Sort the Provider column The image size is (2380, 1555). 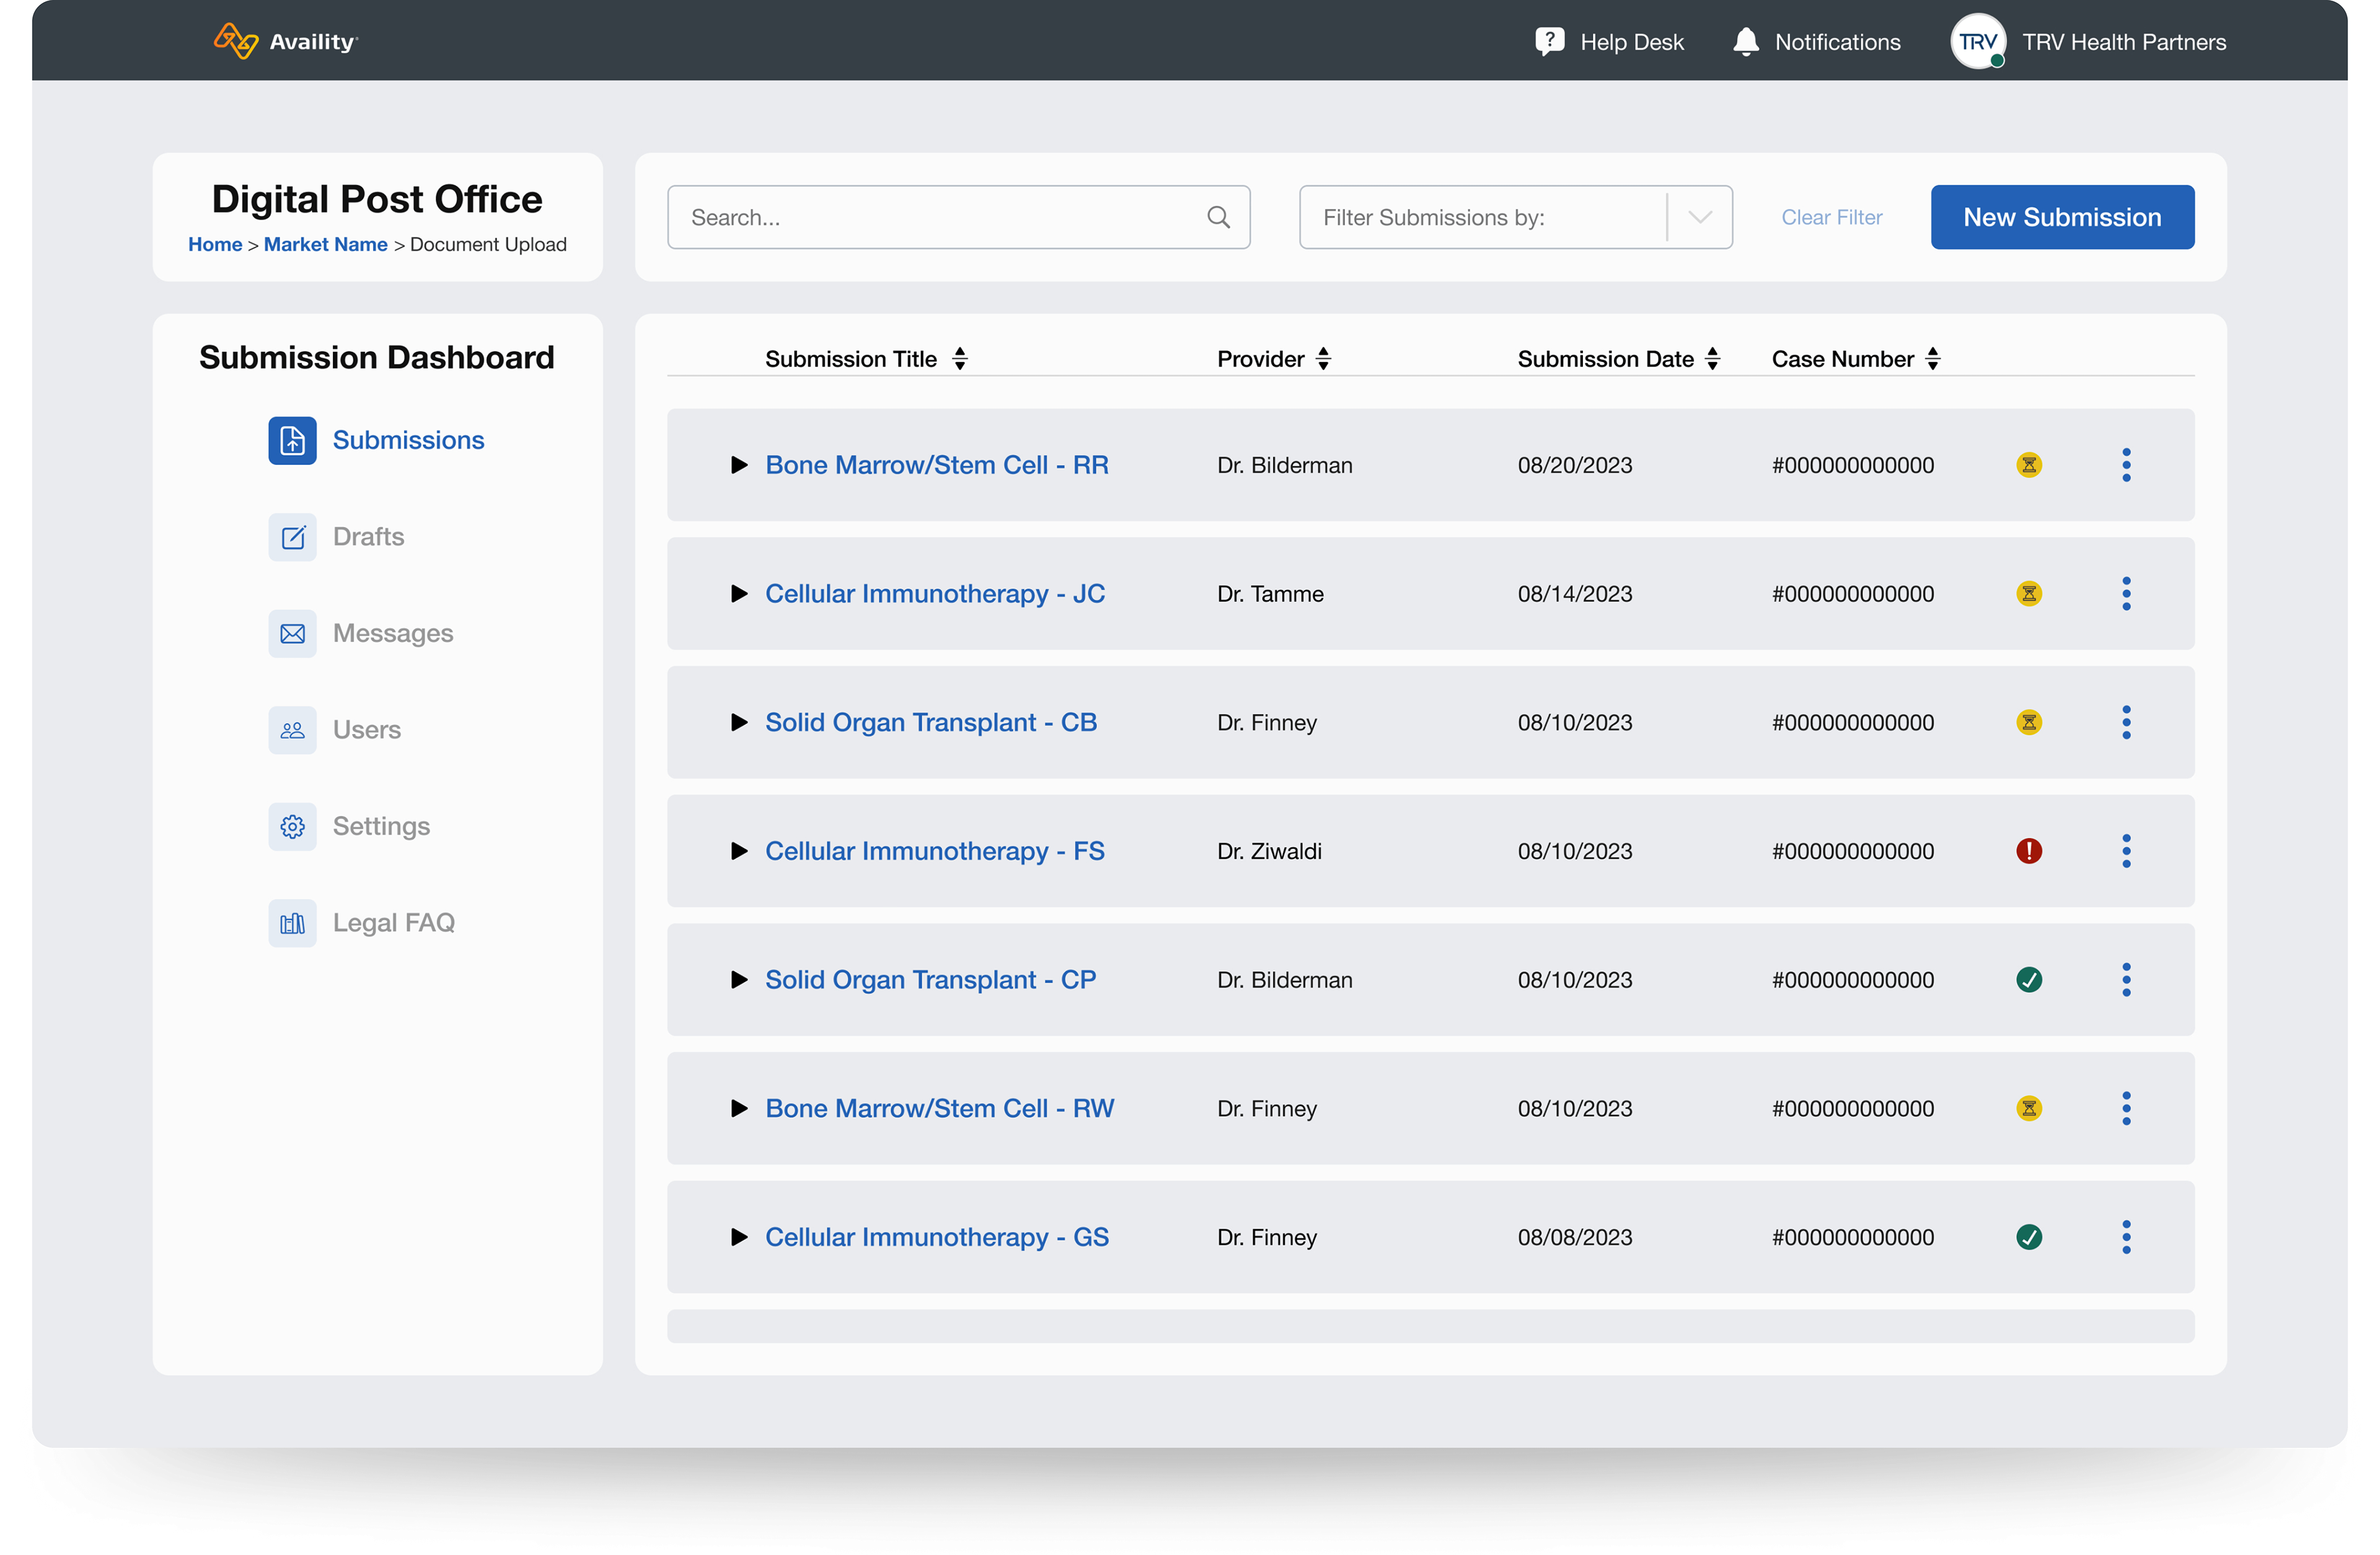(x=1323, y=358)
